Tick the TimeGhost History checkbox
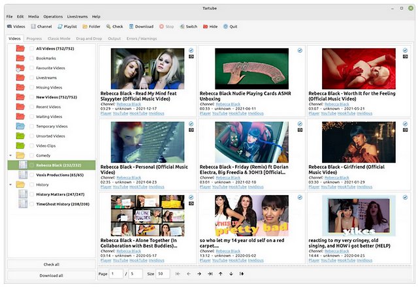 point(32,204)
